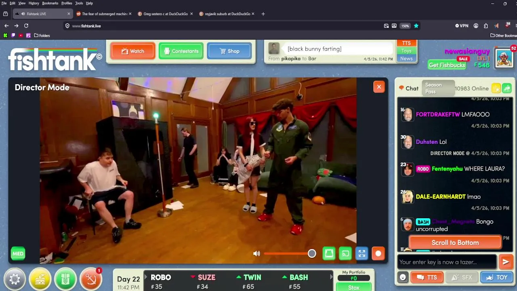The width and height of the screenshot is (517, 291).
Task: Start clip recording with orange record button
Action: click(x=378, y=253)
